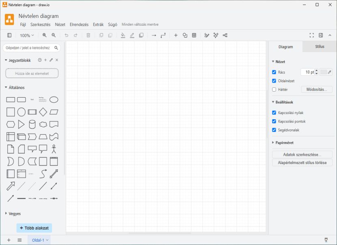Select the freehand drawing icon
The width and height of the screenshot is (337, 245).
point(207,35)
